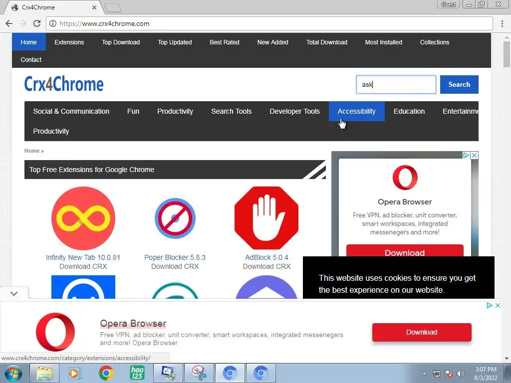Open the Accessibility category

pyautogui.click(x=356, y=111)
